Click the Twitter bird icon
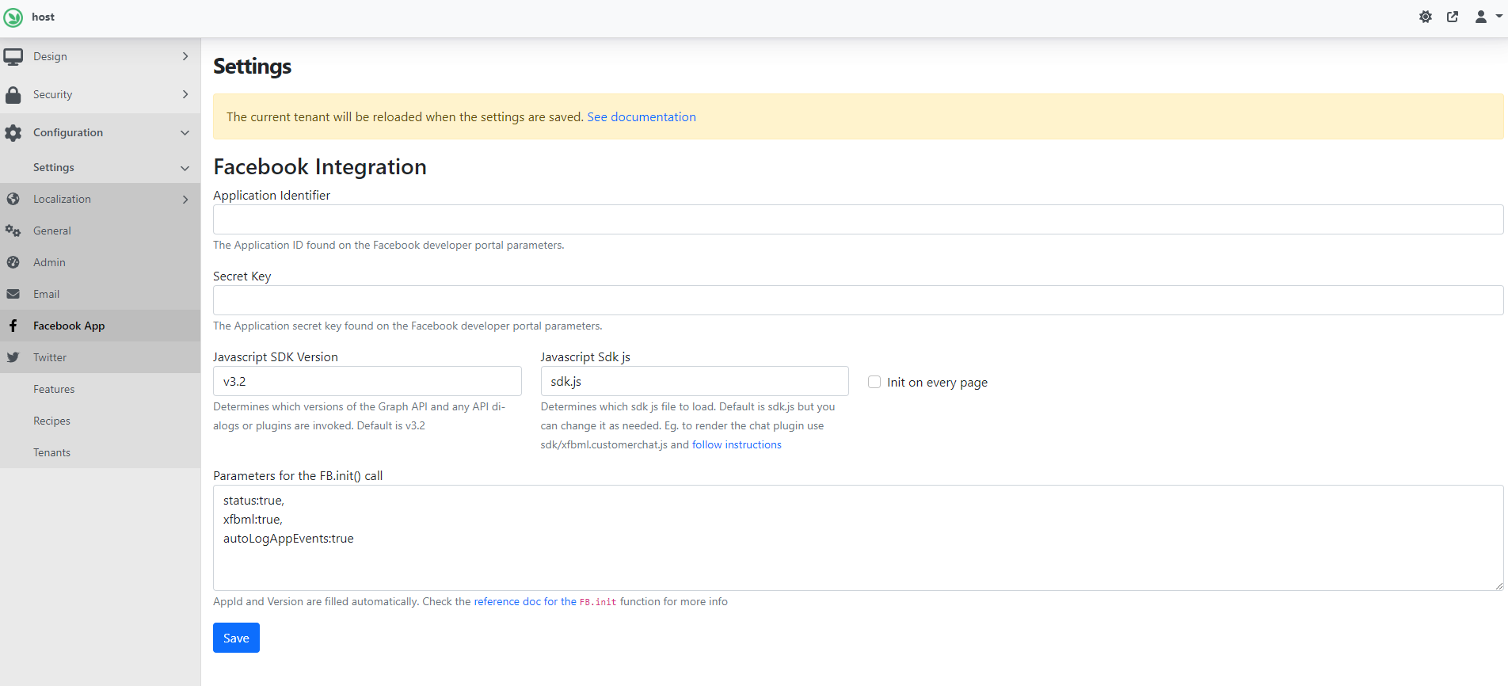Image resolution: width=1508 pixels, height=686 pixels. (13, 357)
